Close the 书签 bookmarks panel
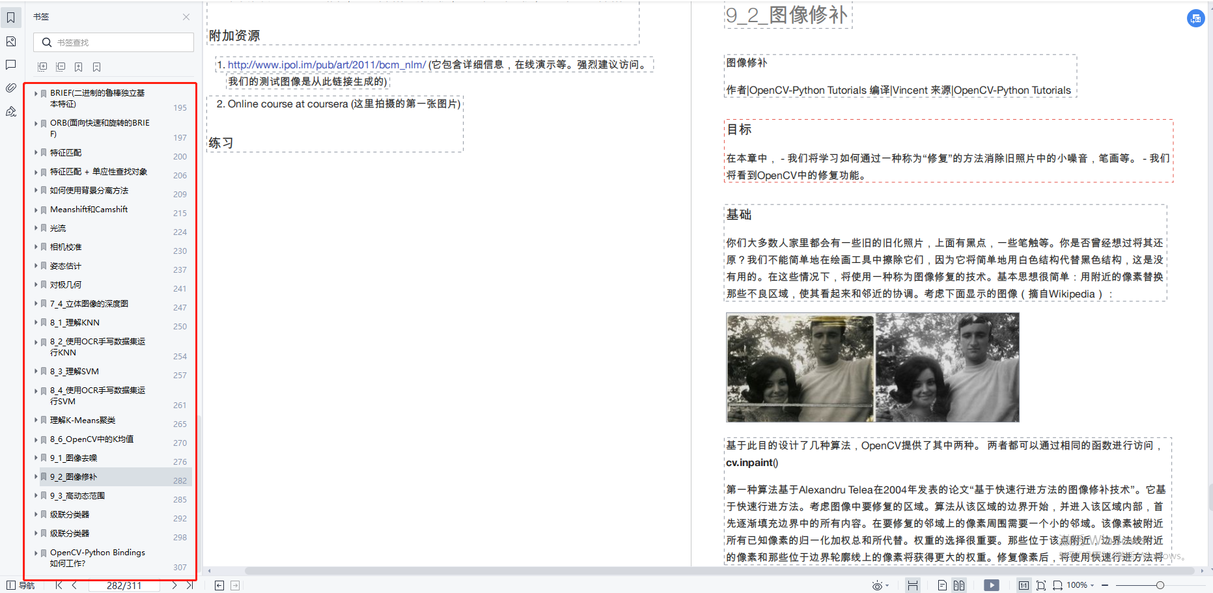 (x=186, y=17)
